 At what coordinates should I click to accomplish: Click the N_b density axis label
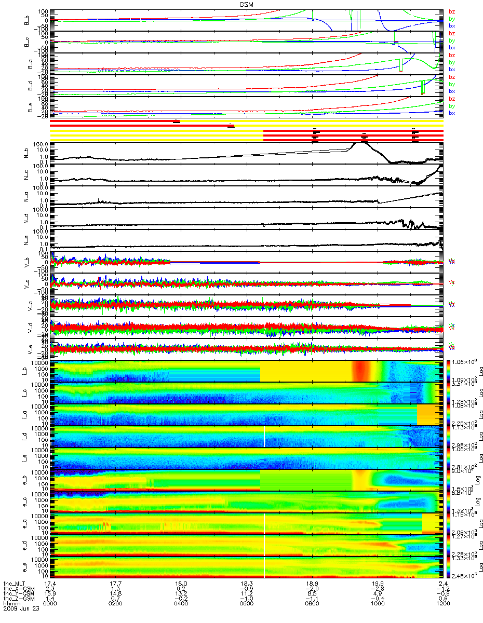(26, 153)
